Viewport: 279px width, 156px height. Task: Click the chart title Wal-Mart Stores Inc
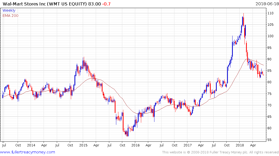point(24,4)
